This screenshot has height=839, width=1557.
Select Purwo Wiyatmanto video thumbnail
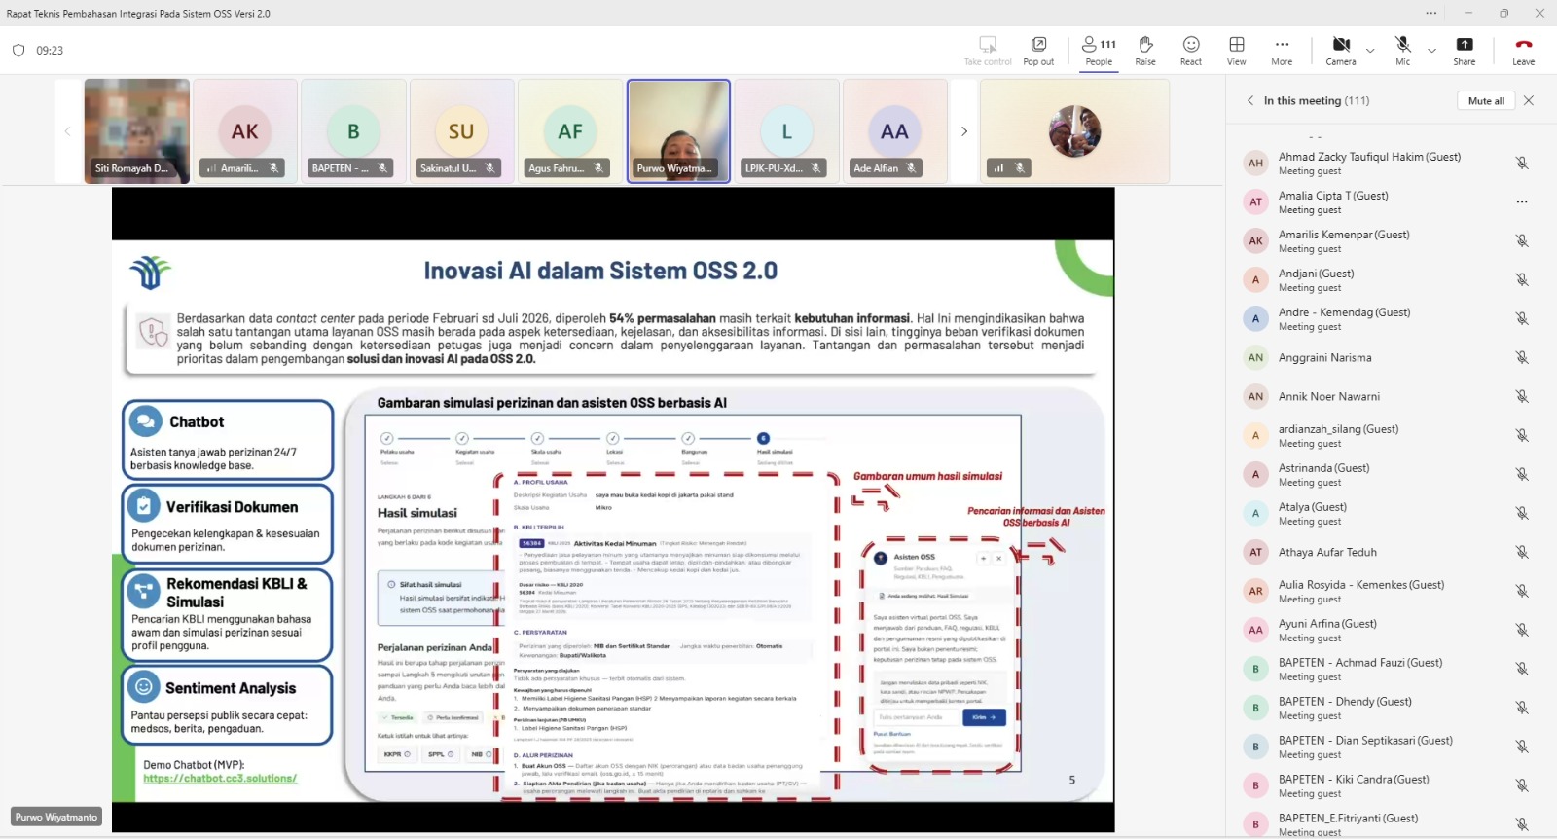(x=678, y=131)
